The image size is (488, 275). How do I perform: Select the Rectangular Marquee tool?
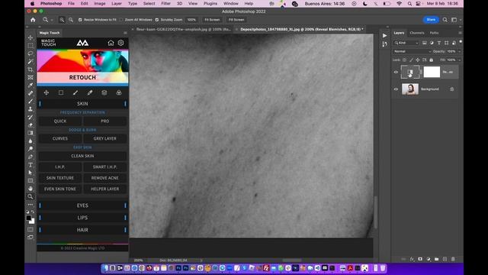(30, 46)
